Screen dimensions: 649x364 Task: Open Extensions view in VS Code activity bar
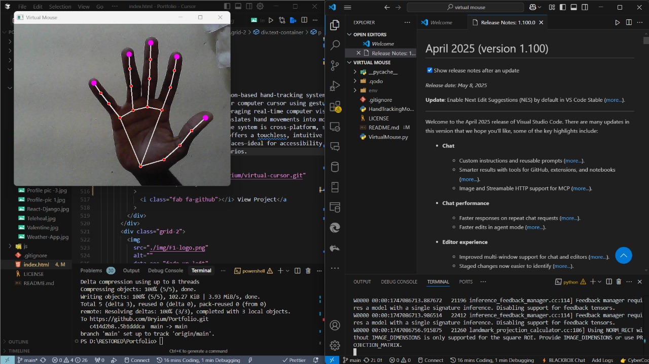click(335, 106)
